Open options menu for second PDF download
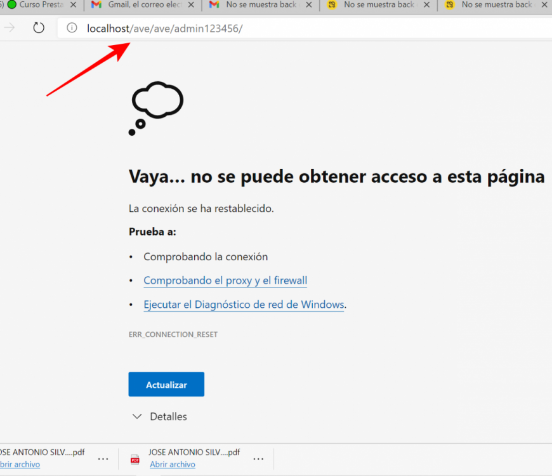The image size is (552, 476). [258, 458]
